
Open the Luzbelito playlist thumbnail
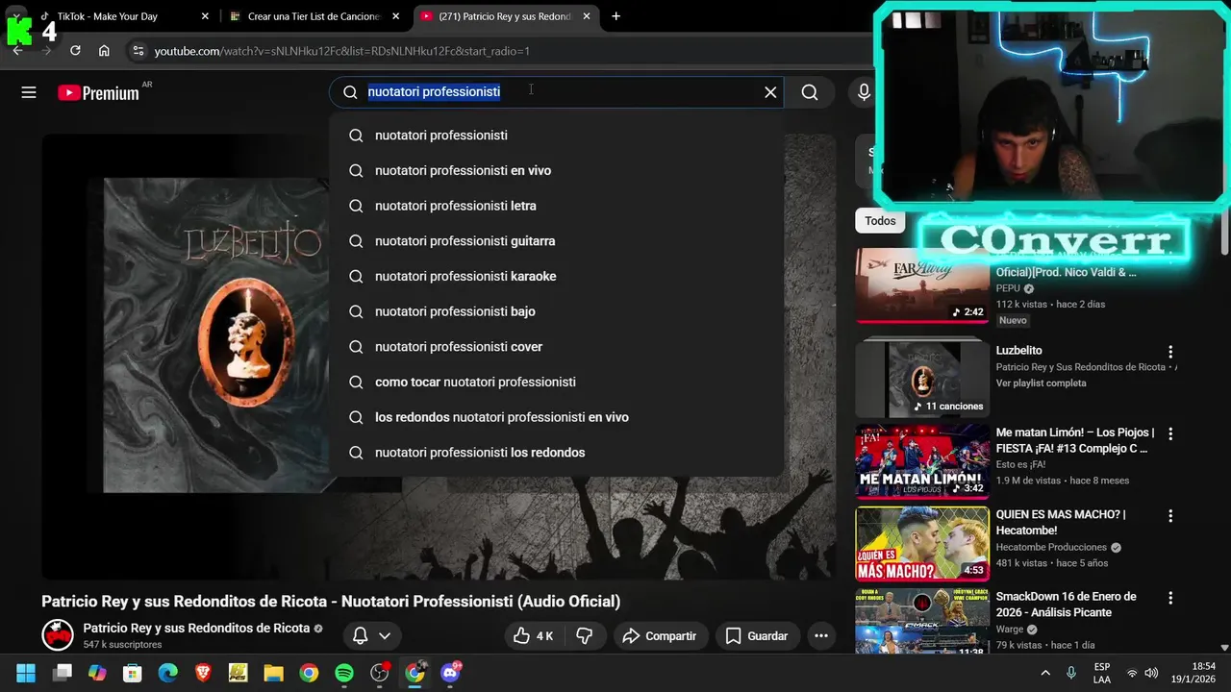coord(922,378)
